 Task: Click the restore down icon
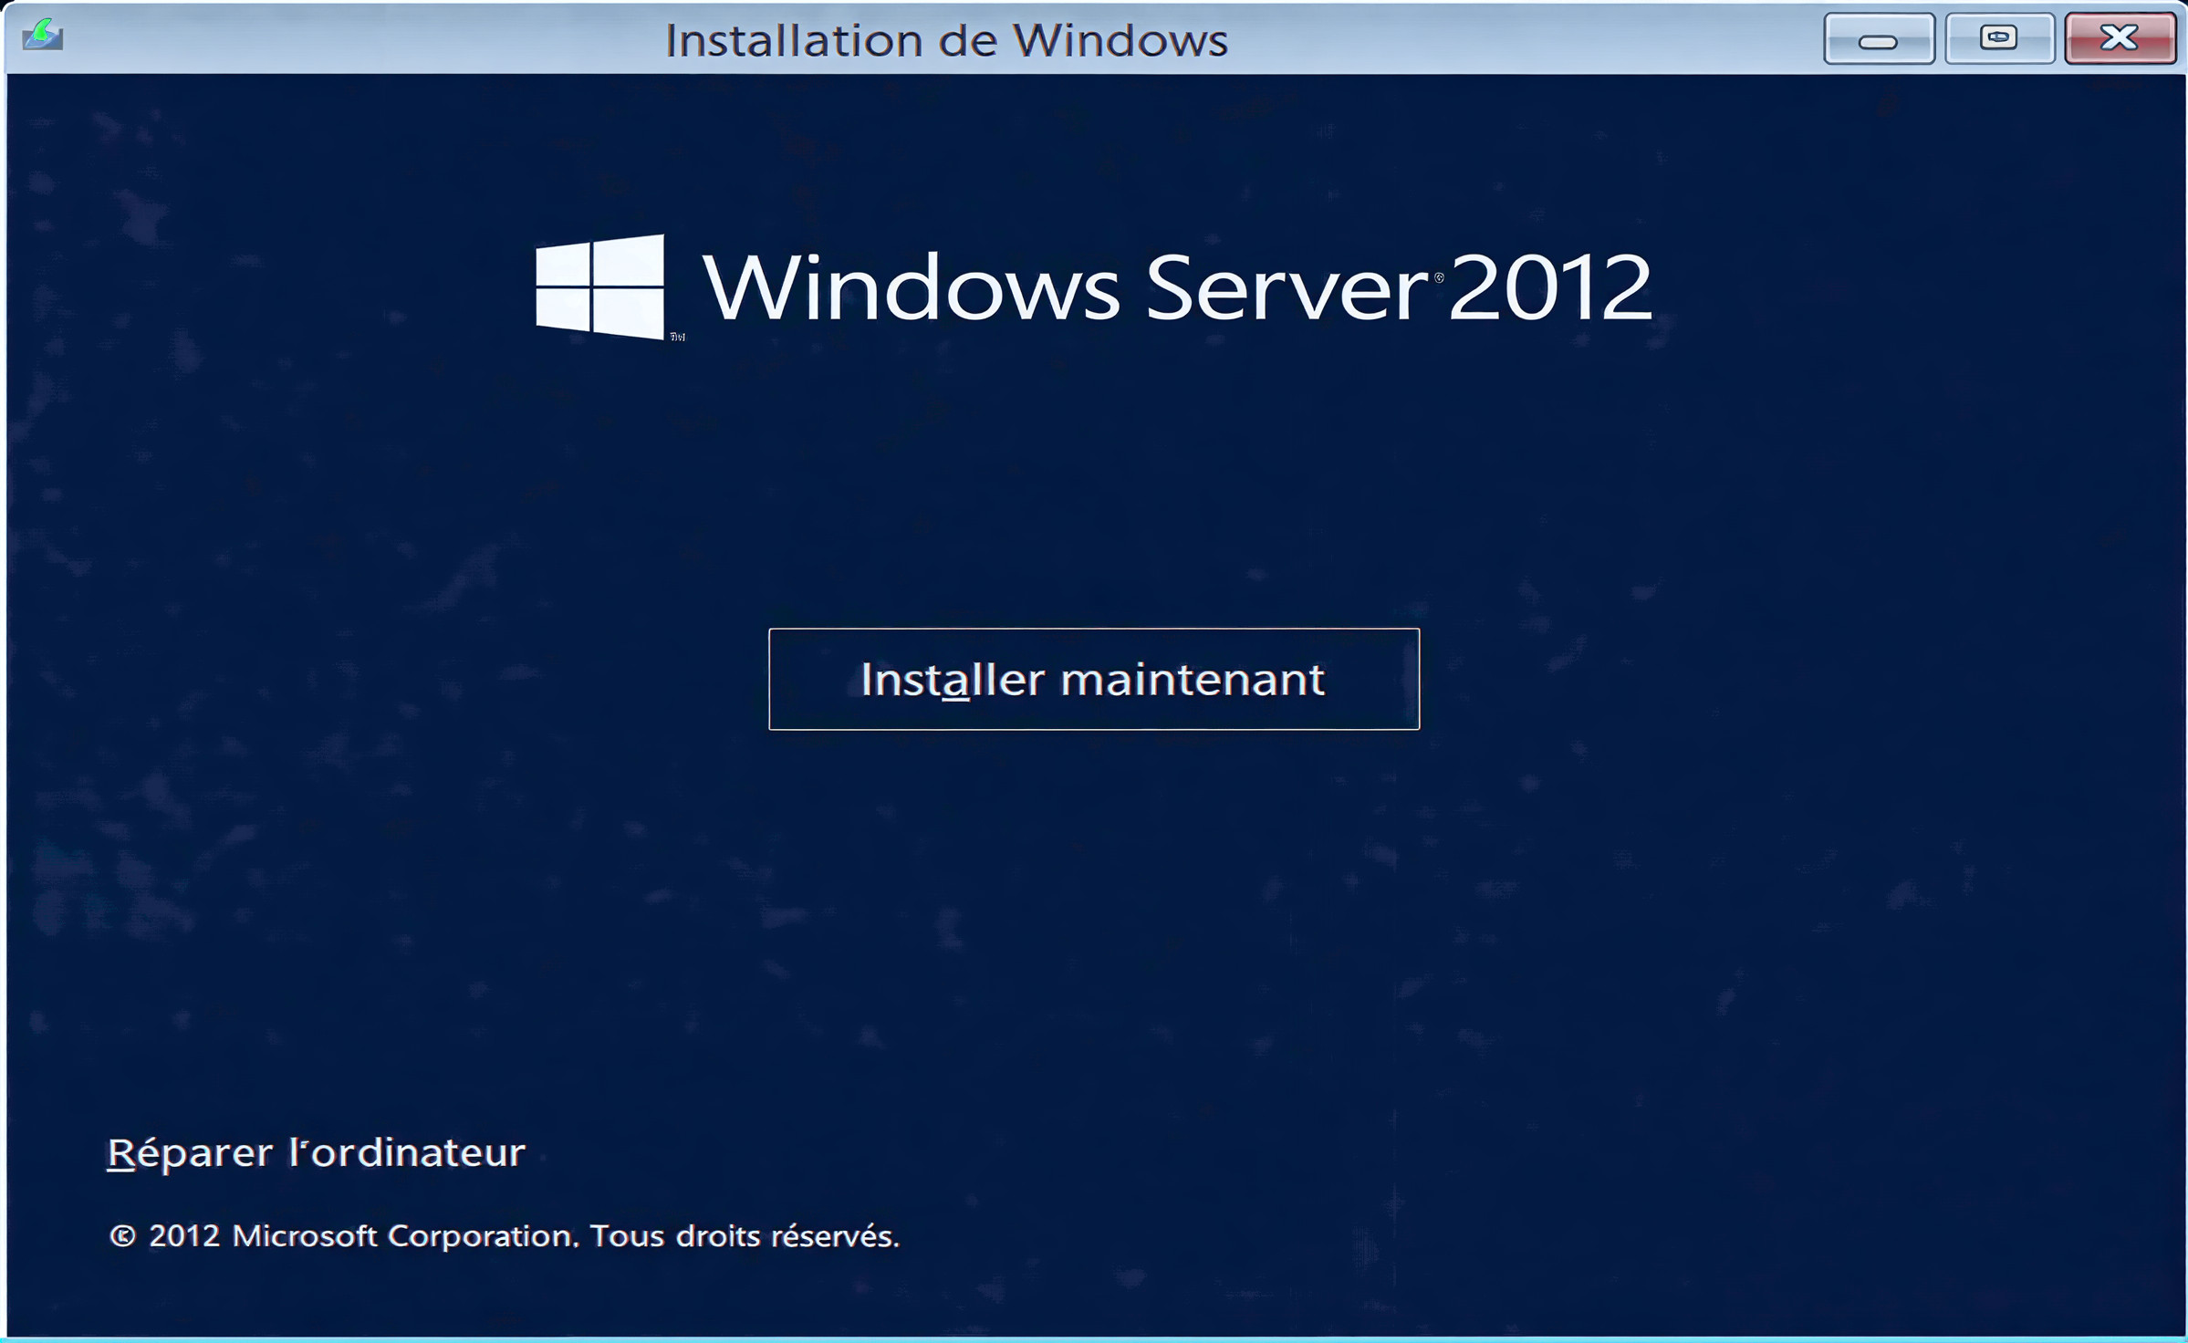[x=1998, y=36]
